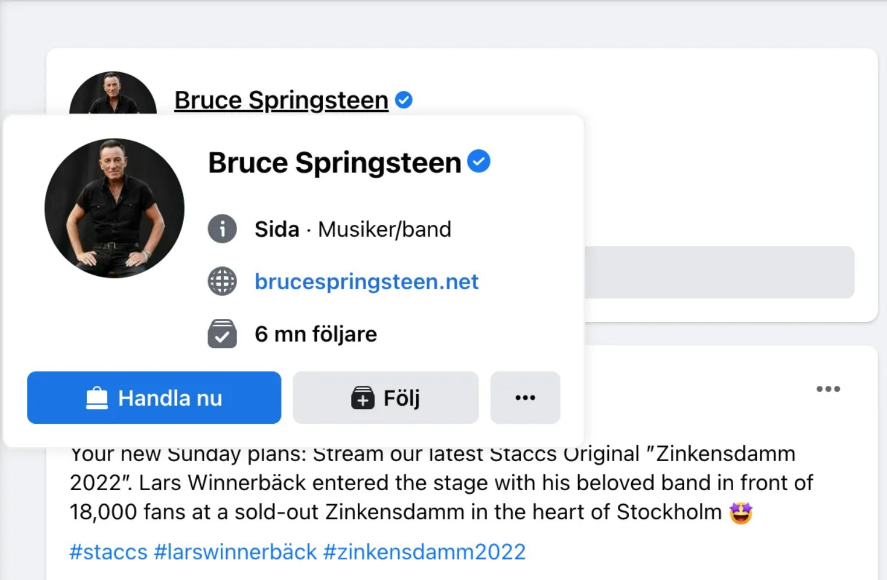Viewport: 887px width, 580px height.
Task: Click the Musiker/band category text
Action: (x=384, y=229)
